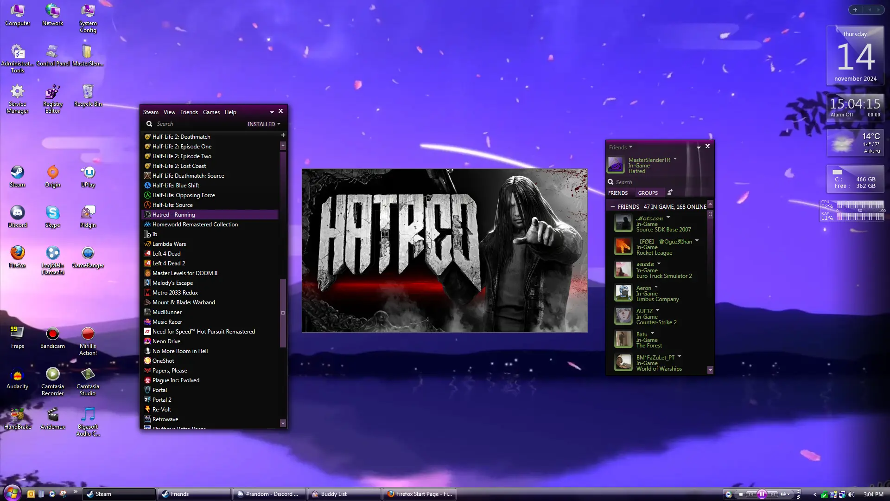
Task: Open the dropdown next to friend Aeron
Action: point(656,287)
